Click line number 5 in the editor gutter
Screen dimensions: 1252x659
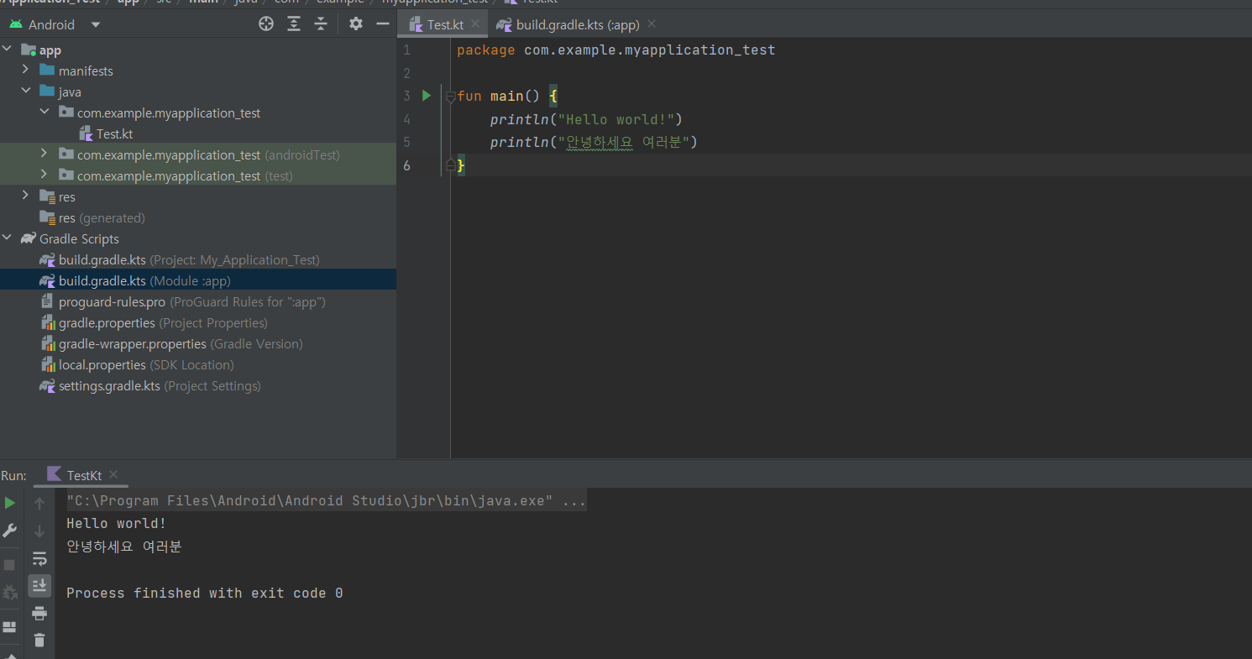pyautogui.click(x=406, y=142)
